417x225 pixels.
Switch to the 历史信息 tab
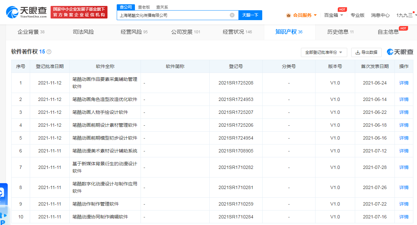pos(340,32)
